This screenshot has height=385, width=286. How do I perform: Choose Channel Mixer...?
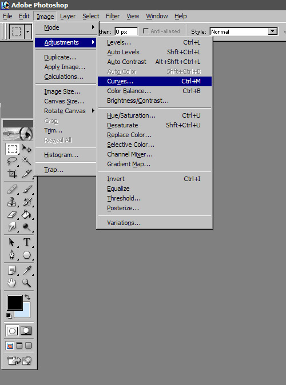tap(154, 154)
